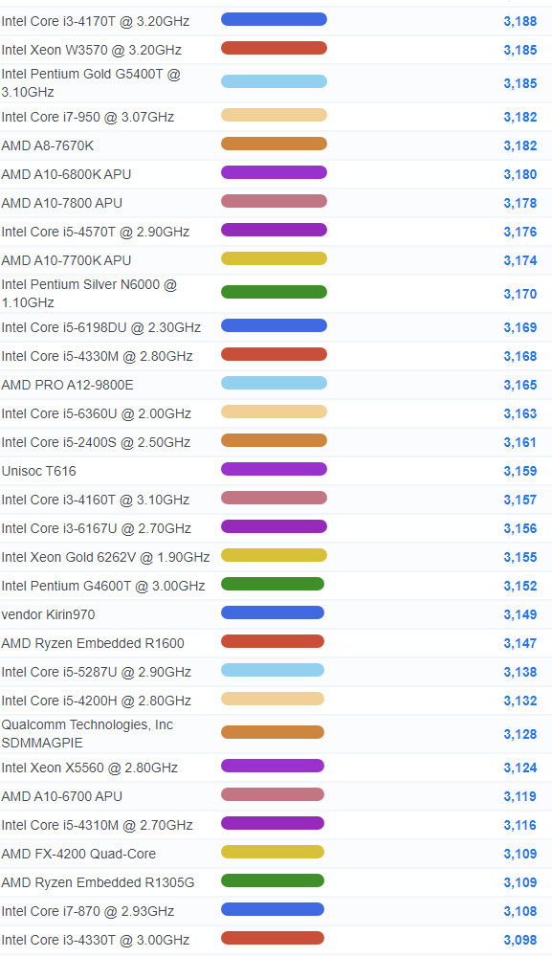
Task: Click Qualcomm Technologies, Inc SDMMAGPIE
Action: [87, 734]
